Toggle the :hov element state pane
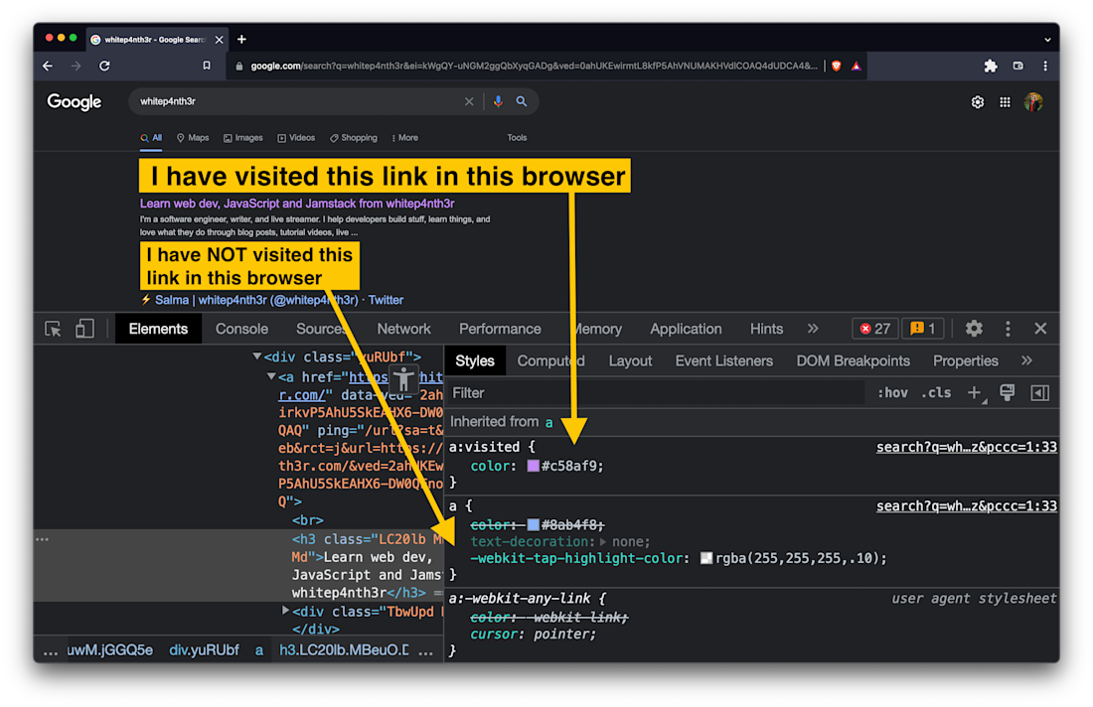Screen dimensions: 1093x707 click(x=891, y=392)
